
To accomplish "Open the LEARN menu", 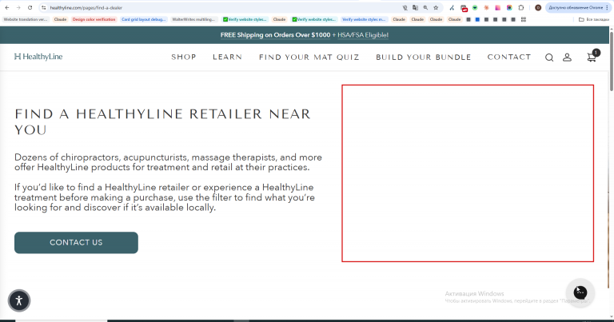I will click(228, 57).
